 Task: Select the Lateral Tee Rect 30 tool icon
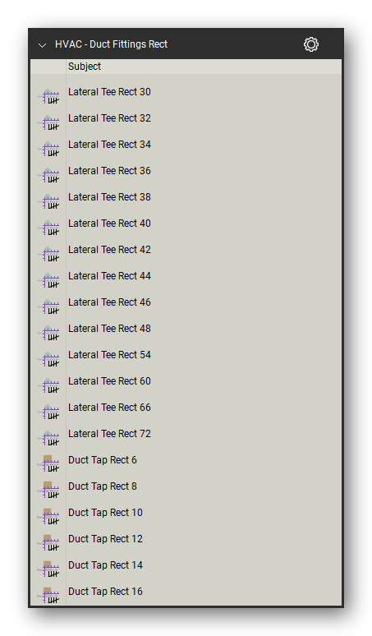(x=48, y=96)
